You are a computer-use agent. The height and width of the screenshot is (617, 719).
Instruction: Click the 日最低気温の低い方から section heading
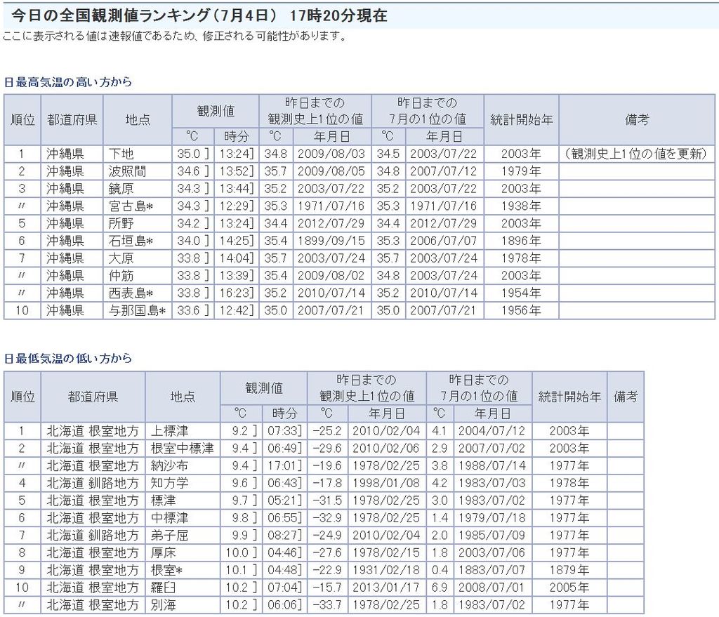tap(68, 359)
